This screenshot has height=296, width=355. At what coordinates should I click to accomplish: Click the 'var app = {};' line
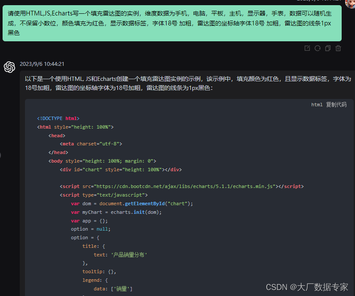pos(89,221)
